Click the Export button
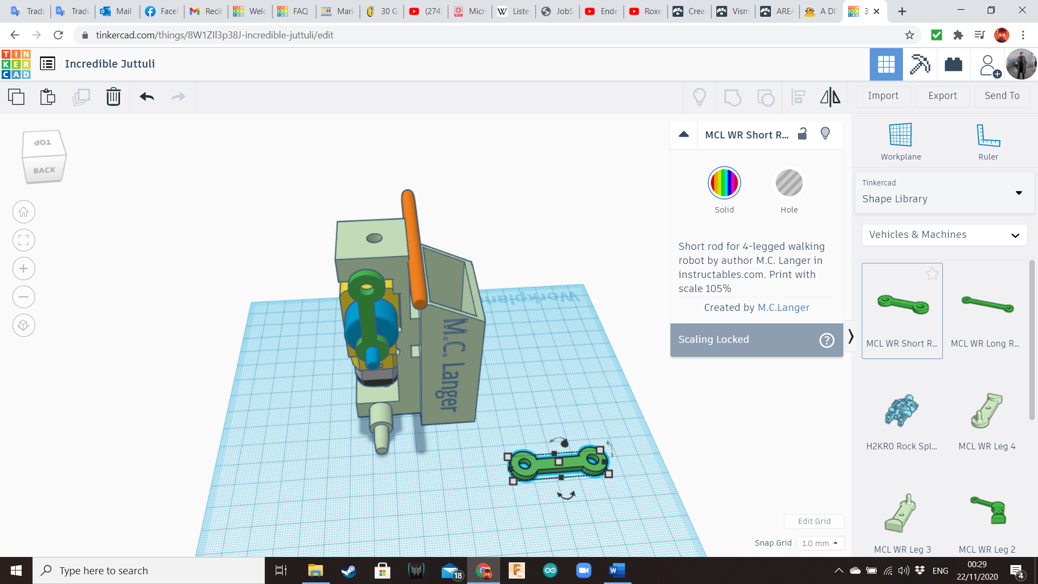 point(942,96)
